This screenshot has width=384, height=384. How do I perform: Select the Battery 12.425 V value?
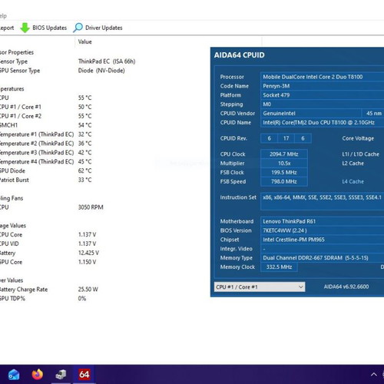pyautogui.click(x=88, y=253)
